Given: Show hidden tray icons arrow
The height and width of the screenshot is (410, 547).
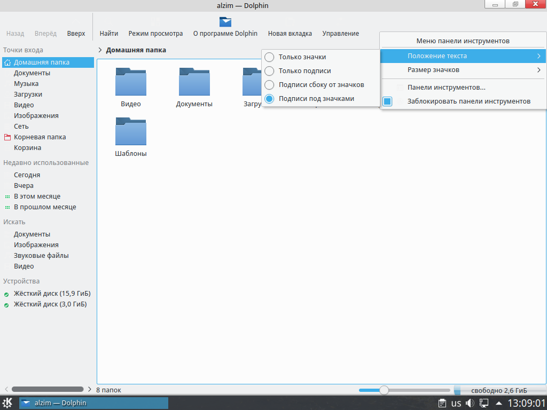Looking at the screenshot, I should (499, 404).
